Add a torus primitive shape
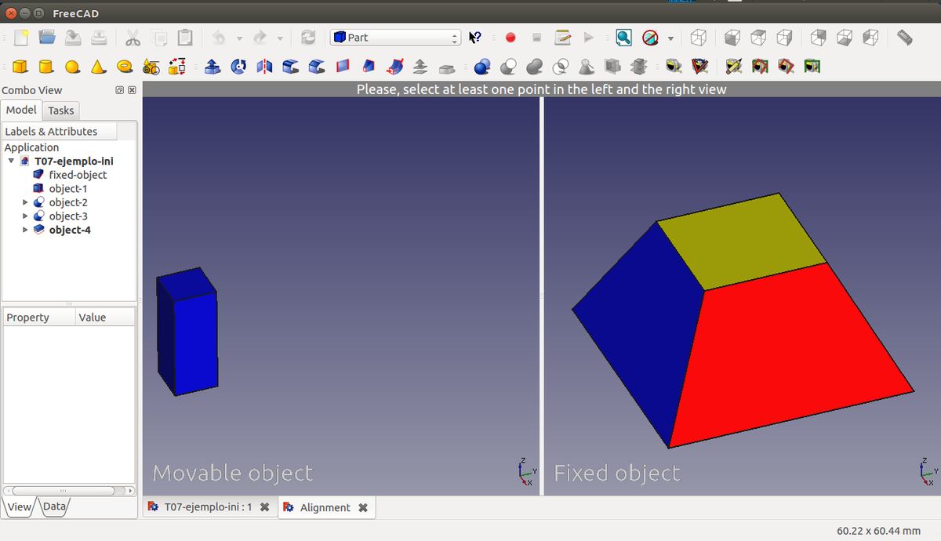 125,67
